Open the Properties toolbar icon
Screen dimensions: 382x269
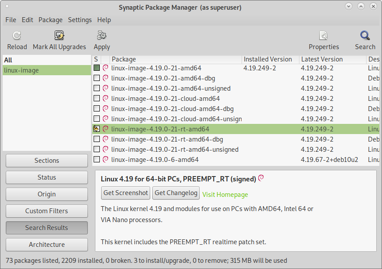[x=324, y=36]
